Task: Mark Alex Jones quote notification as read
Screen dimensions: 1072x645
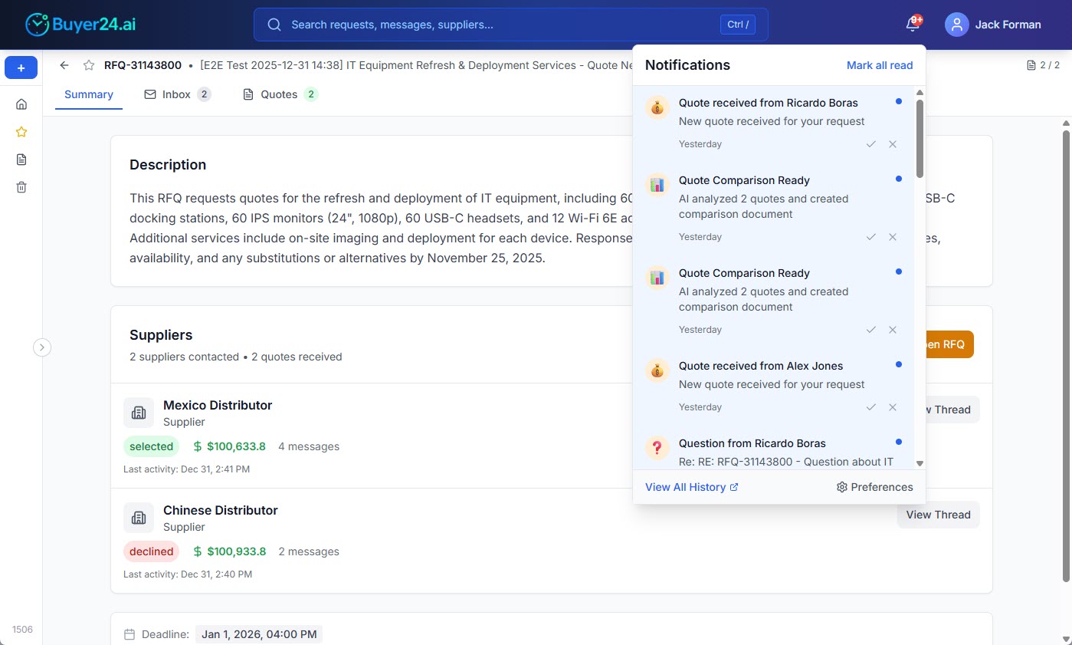Action: tap(870, 407)
